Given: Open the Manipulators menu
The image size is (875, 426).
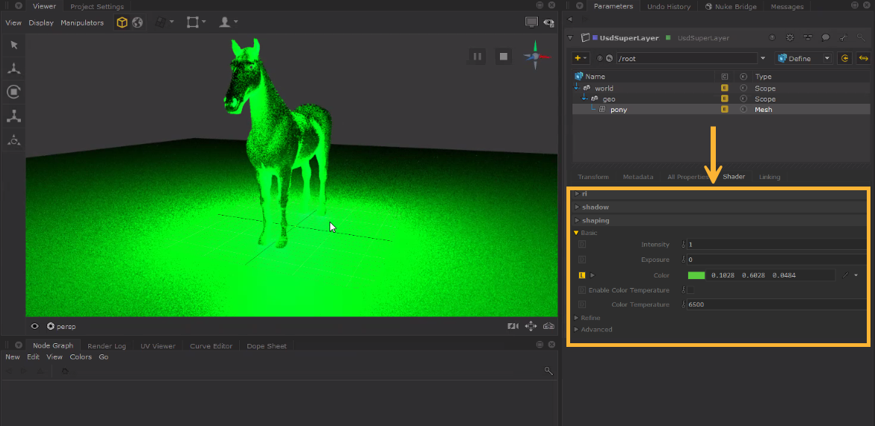Looking at the screenshot, I should click(82, 22).
